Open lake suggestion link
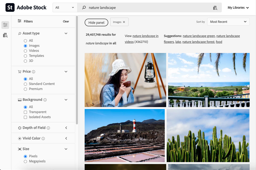This screenshot has width=256, height=170. coord(178,42)
